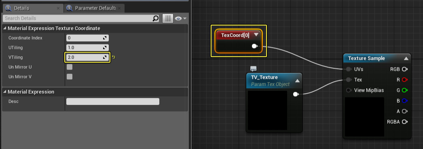Image resolution: width=423 pixels, height=149 pixels.
Task: Collapse TV_Texture node with its triangle
Action: click(x=297, y=81)
